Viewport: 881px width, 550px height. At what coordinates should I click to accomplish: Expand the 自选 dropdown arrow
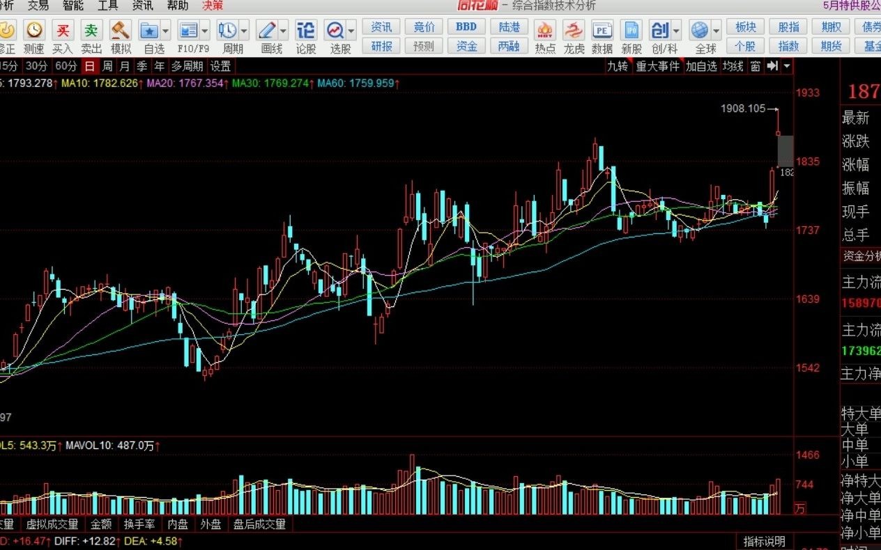(165, 31)
